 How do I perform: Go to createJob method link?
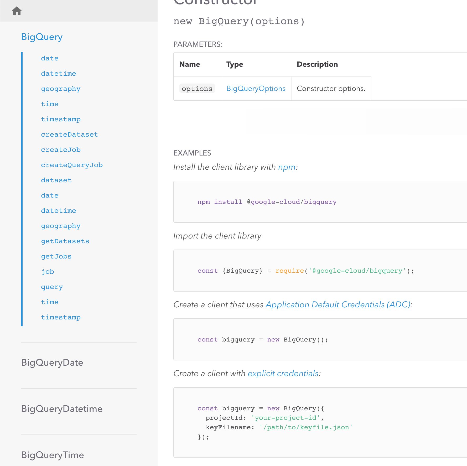tap(61, 150)
